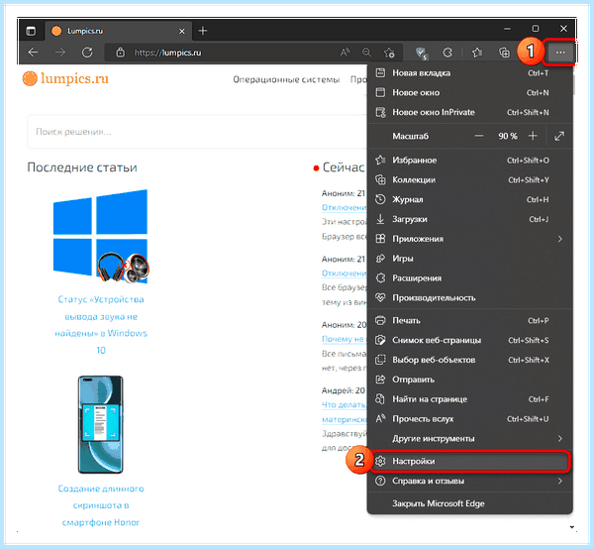The height and width of the screenshot is (549, 594).
Task: Select Выбор веб-объектов menu item
Action: pyautogui.click(x=469, y=360)
